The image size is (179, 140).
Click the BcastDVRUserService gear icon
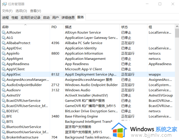4,100
